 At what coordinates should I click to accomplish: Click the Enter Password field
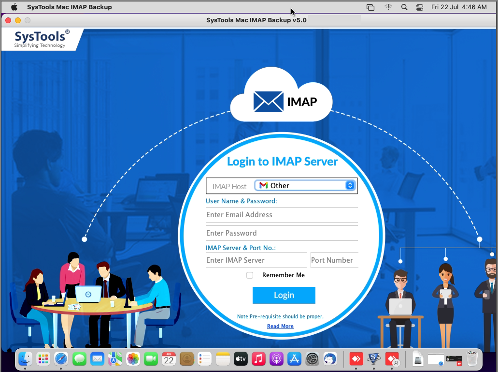click(282, 233)
